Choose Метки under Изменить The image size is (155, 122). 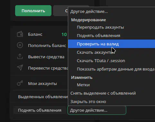[112, 85]
